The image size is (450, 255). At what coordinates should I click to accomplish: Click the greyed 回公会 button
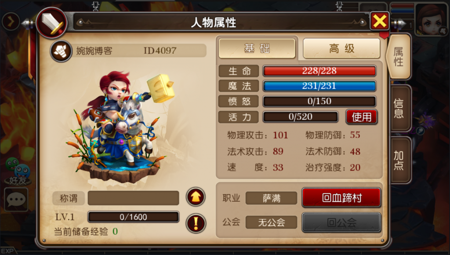click(341, 222)
